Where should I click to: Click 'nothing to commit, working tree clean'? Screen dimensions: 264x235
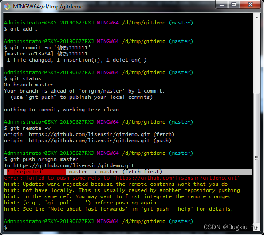pos(62,110)
